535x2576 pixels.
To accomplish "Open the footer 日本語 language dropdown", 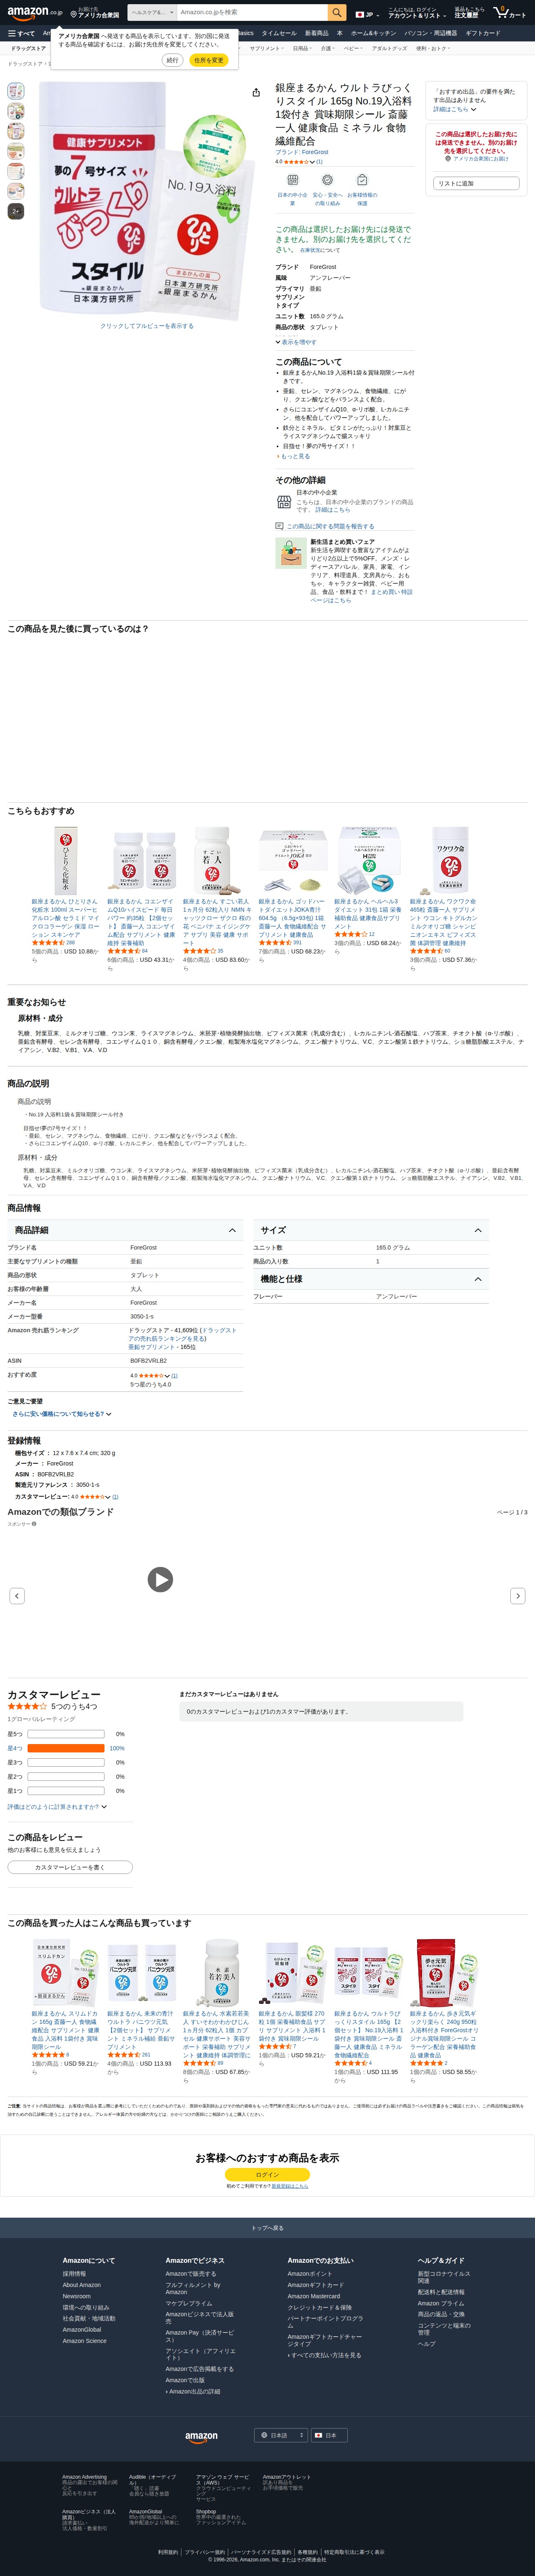I will [280, 2435].
